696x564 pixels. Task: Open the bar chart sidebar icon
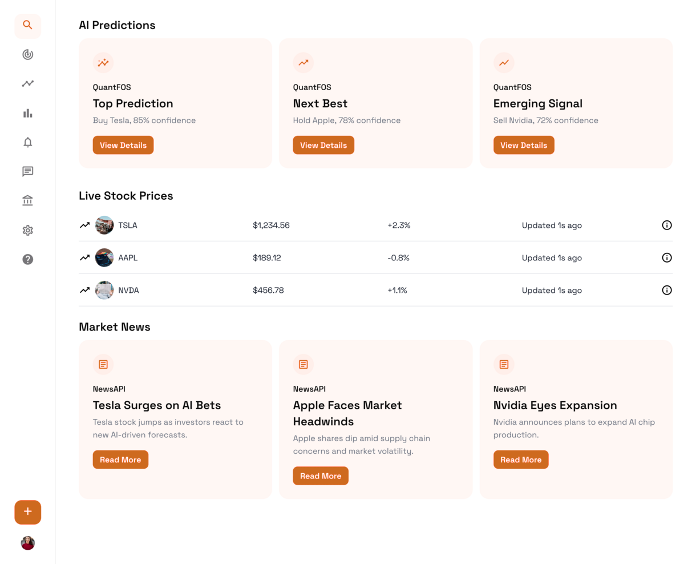[x=27, y=113]
